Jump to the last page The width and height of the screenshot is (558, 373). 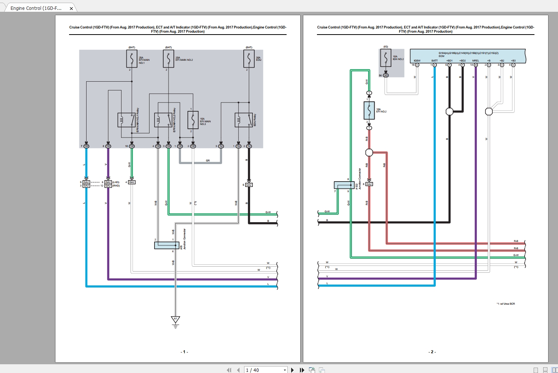click(x=302, y=370)
